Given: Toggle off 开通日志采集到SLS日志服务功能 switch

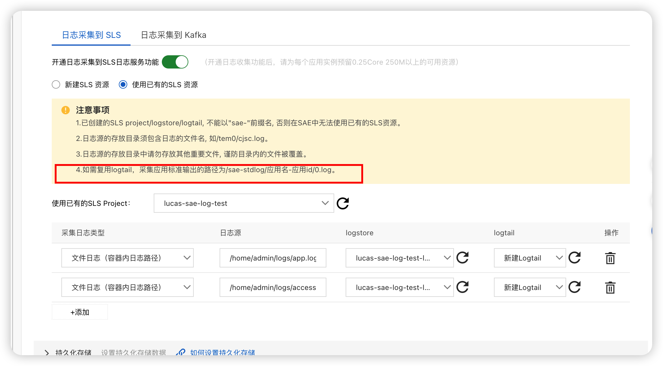Looking at the screenshot, I should pyautogui.click(x=175, y=62).
